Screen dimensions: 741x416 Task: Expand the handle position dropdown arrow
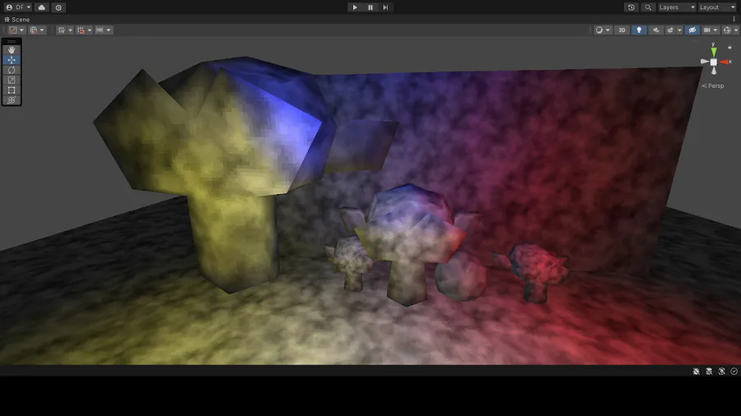(x=21, y=30)
